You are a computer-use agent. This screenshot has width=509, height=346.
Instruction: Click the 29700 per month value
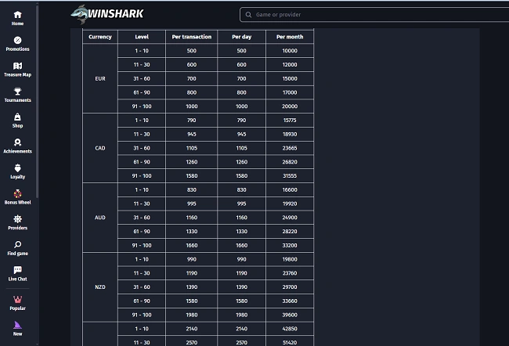pyautogui.click(x=290, y=287)
